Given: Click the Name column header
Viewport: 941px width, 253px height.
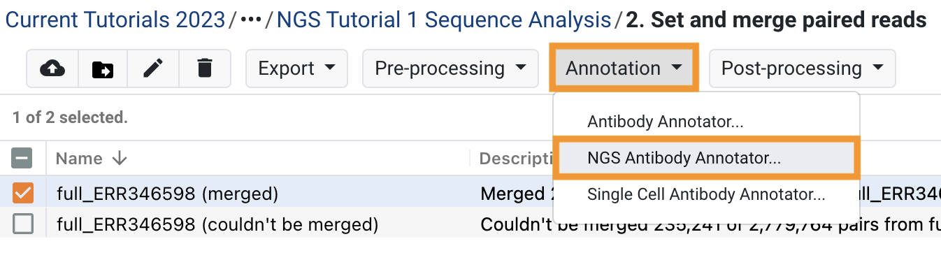Looking at the screenshot, I should point(79,159).
